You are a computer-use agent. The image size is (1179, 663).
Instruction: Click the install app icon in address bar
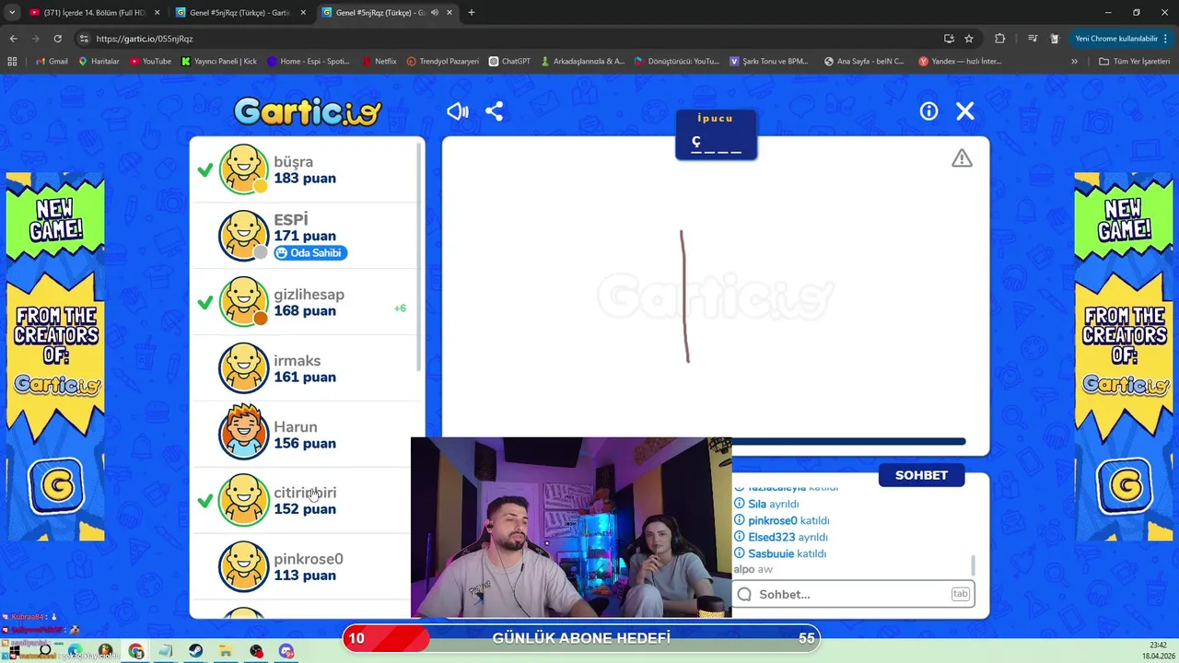point(949,39)
